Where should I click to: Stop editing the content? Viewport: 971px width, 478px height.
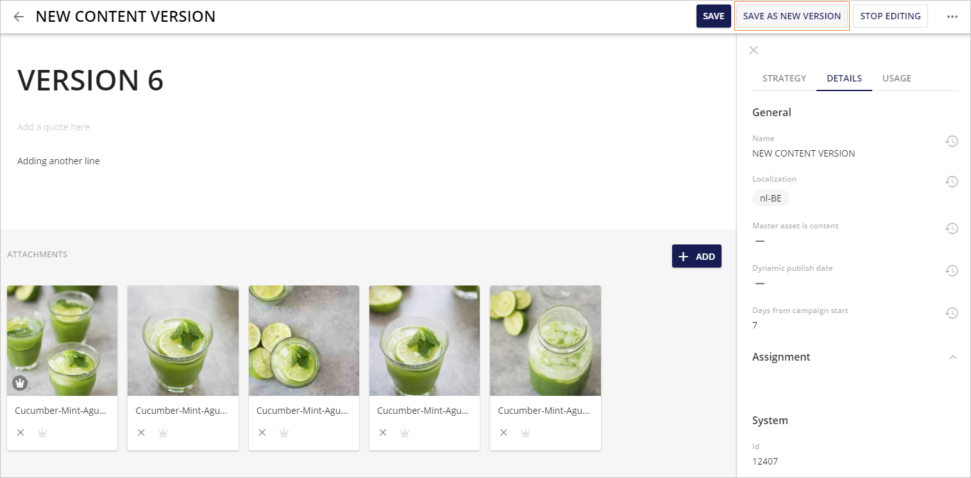(x=890, y=17)
